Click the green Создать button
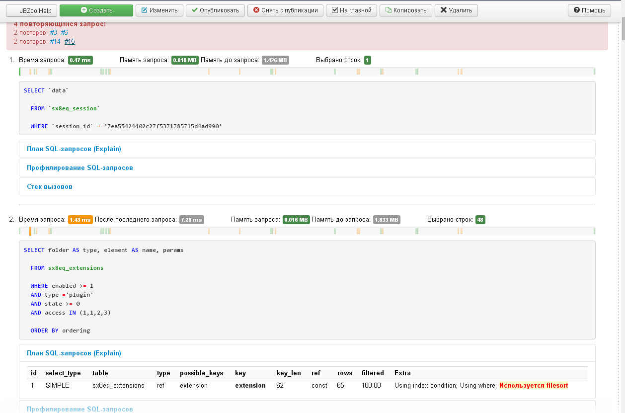The image size is (625, 413). point(96,10)
